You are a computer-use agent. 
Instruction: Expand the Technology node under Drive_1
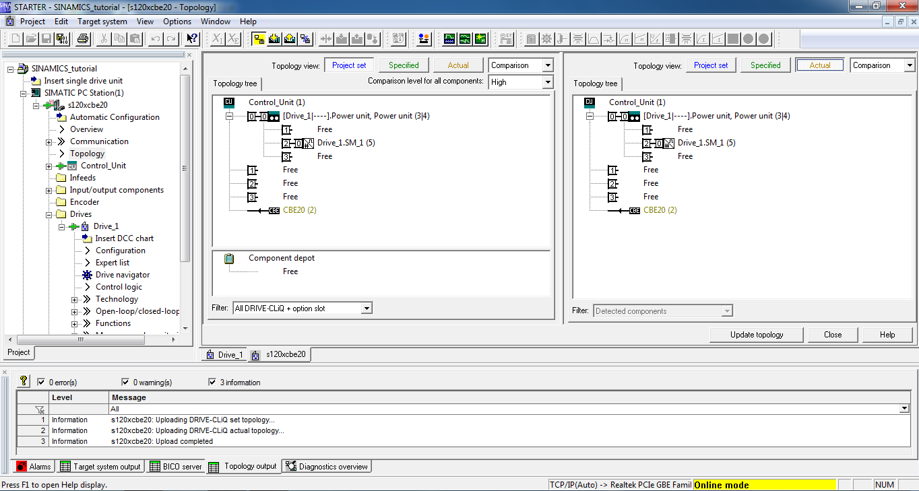[x=75, y=300]
